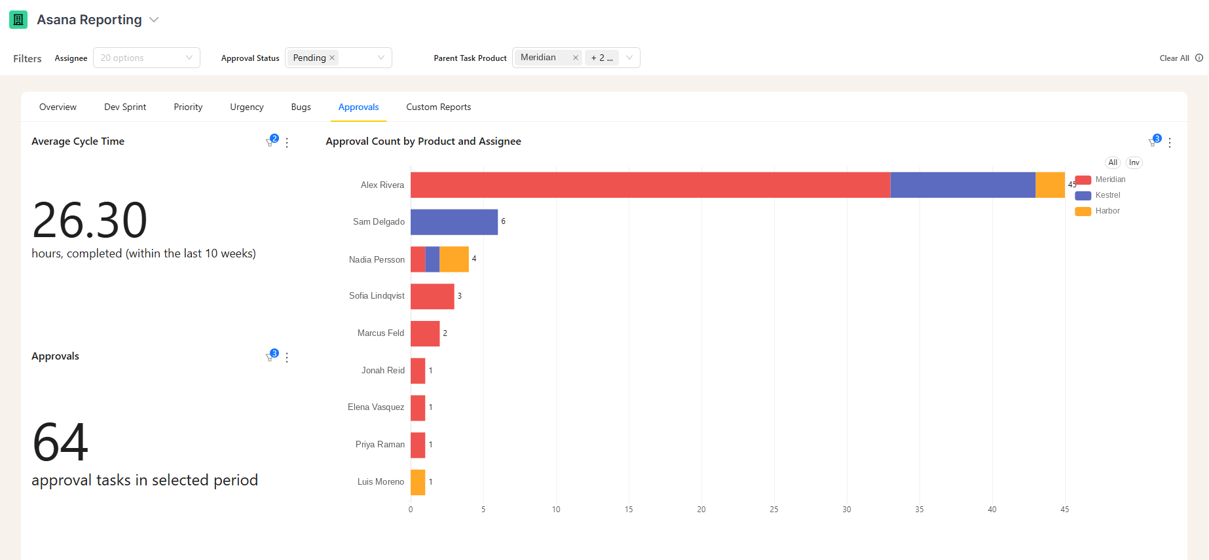Click the filter icon on Average Cycle Time
Viewport: 1209px width, 560px height.
pos(270,141)
